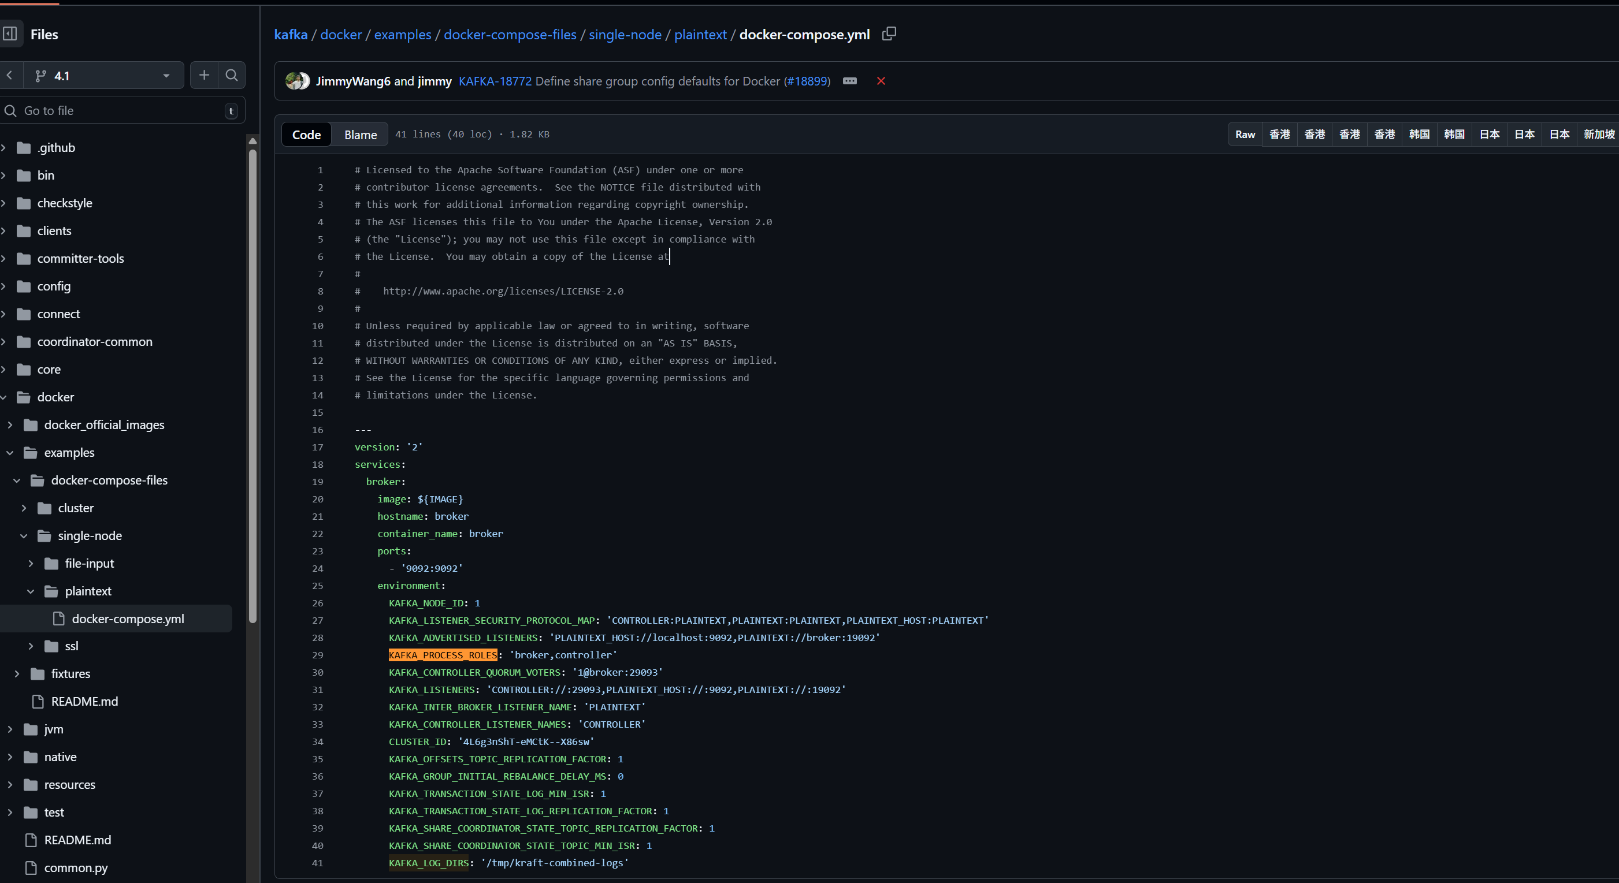Click the failed status red X icon
This screenshot has height=883, width=1619.
click(x=881, y=81)
